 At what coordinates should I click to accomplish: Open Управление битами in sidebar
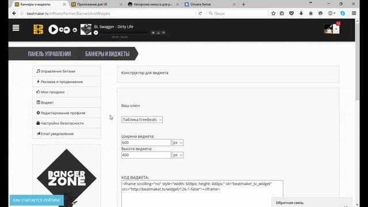pos(67,71)
